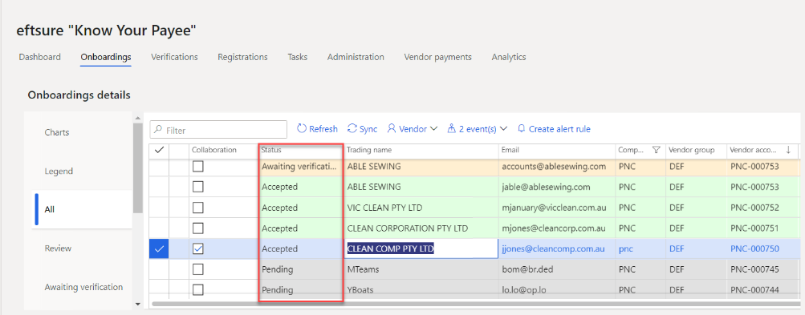Screen dimensions: 805x315
Task: Click accounts@ablesewing.com email cell
Action: click(x=556, y=167)
